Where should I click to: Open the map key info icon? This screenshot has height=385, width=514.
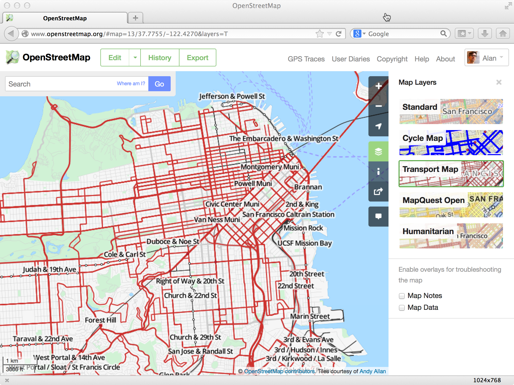(x=378, y=171)
